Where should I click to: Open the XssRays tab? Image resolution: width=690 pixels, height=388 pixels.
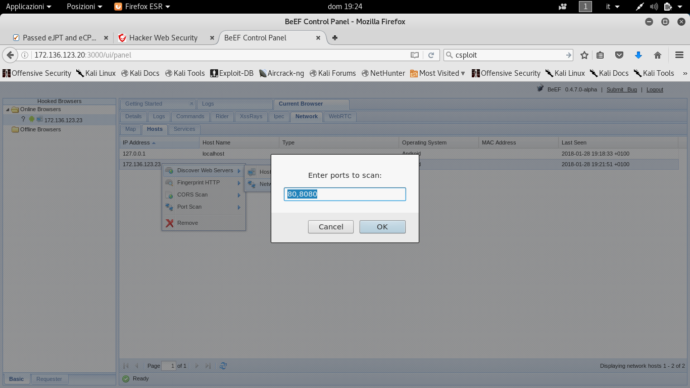[x=251, y=116]
